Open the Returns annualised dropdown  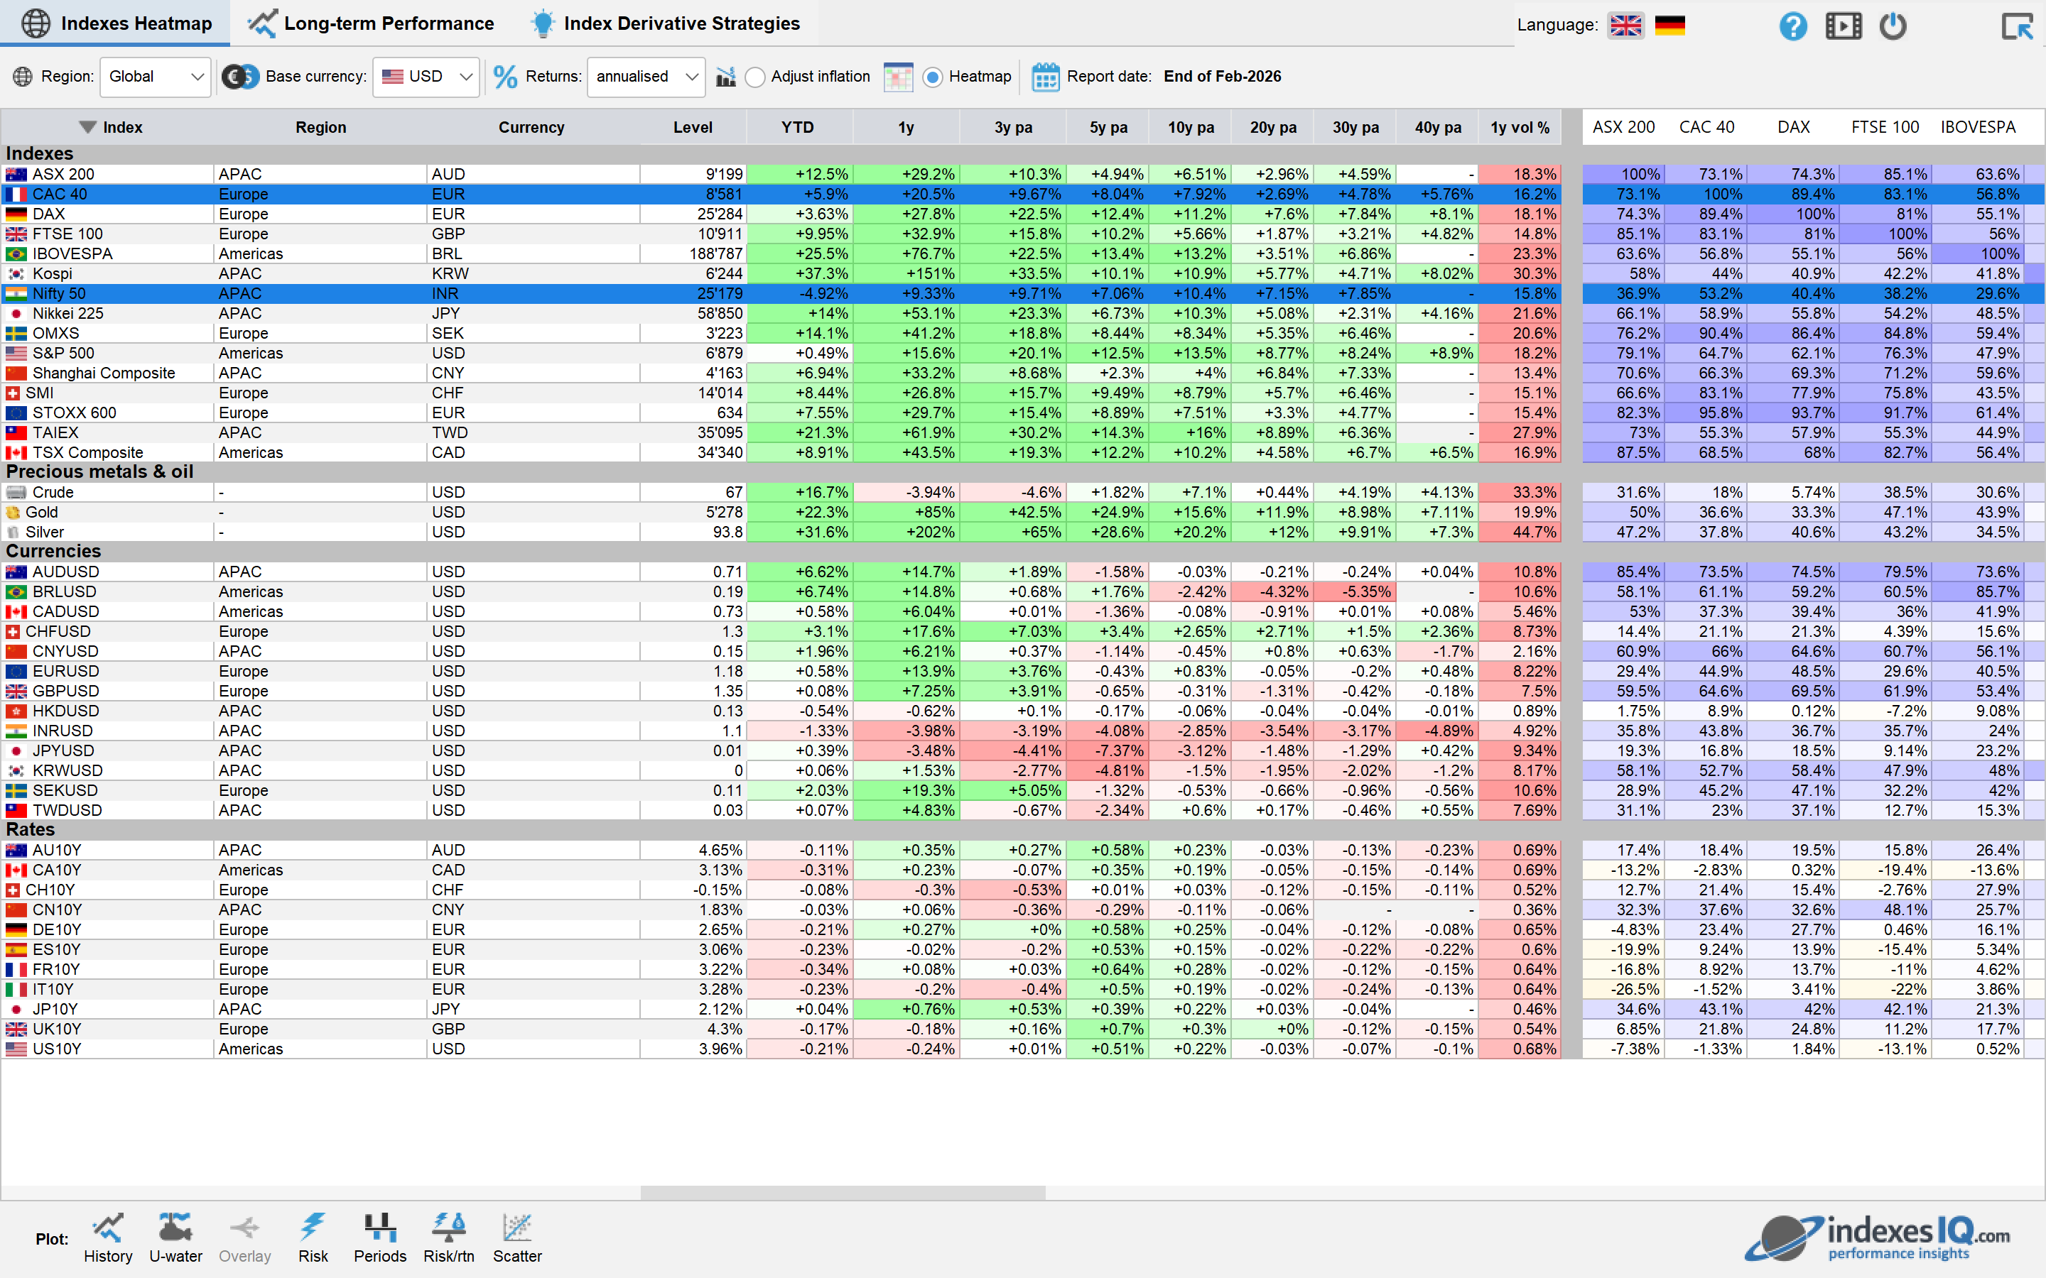pyautogui.click(x=646, y=77)
